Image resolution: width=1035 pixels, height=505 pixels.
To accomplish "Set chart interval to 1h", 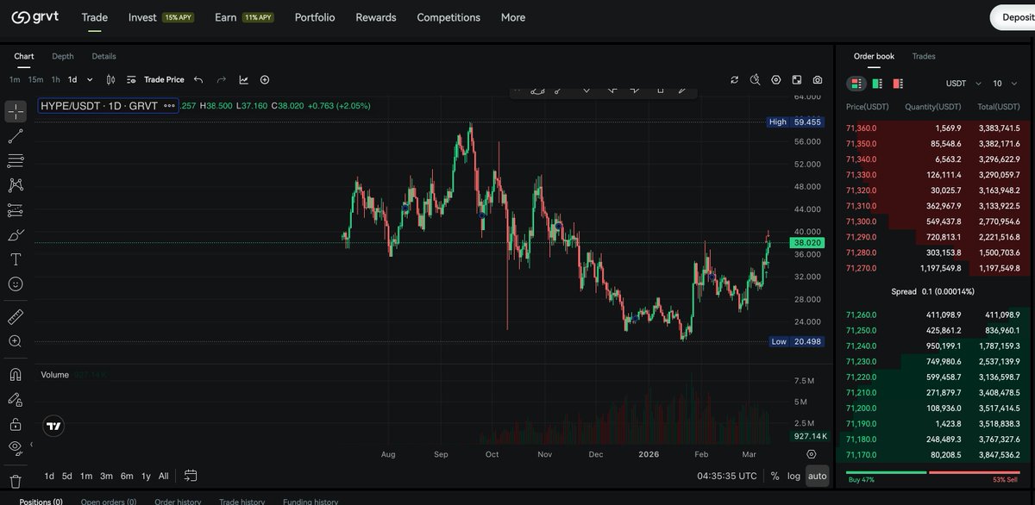I will (x=55, y=79).
